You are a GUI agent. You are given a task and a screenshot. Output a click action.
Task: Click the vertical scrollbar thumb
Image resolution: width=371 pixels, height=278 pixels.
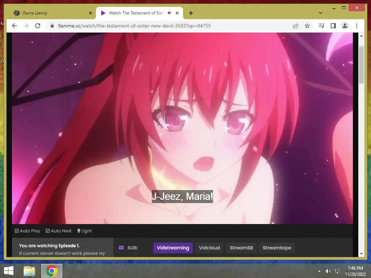click(x=361, y=65)
